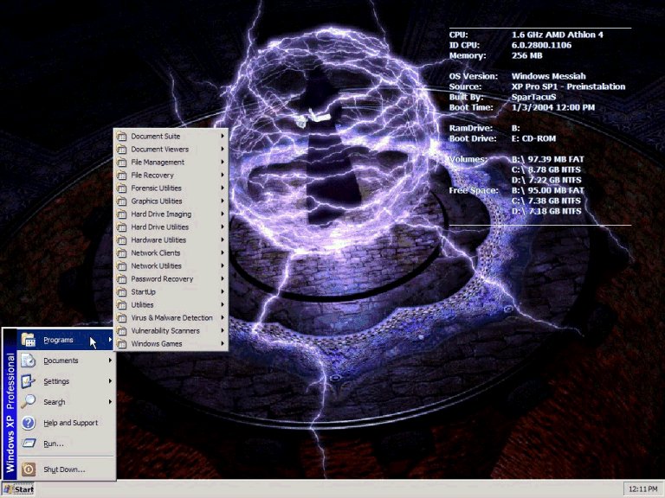
Task: Open the StartUp menu entry
Action: 171,292
